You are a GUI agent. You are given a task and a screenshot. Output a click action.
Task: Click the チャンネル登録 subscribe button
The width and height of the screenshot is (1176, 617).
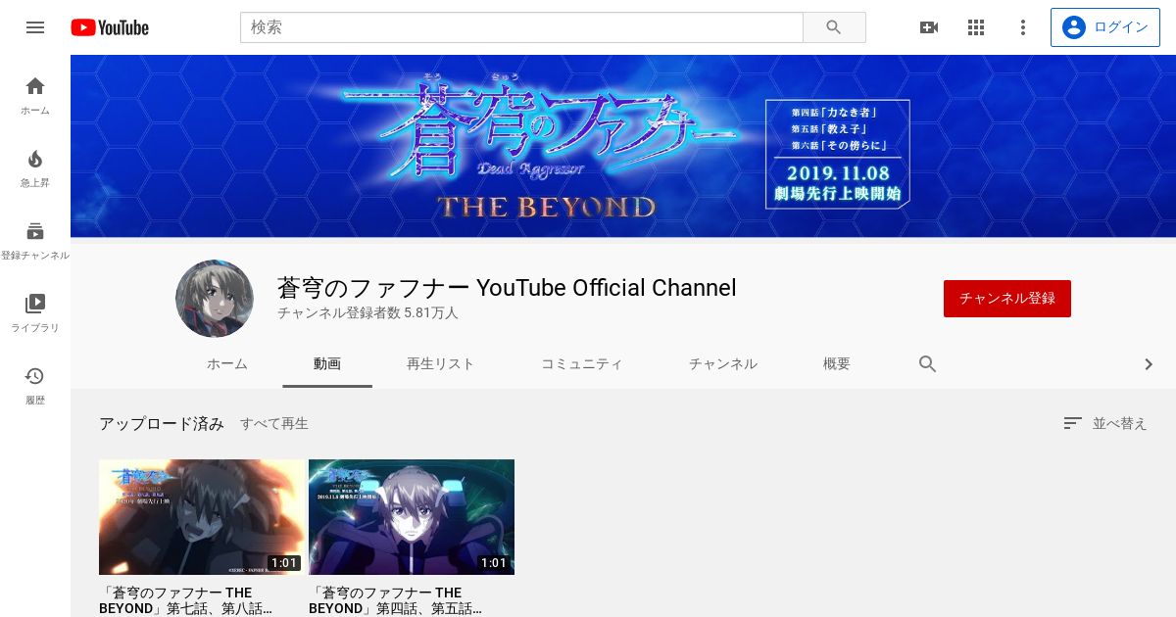(x=1007, y=299)
